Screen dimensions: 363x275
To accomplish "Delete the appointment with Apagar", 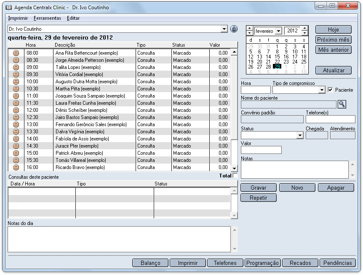I will 336,188.
